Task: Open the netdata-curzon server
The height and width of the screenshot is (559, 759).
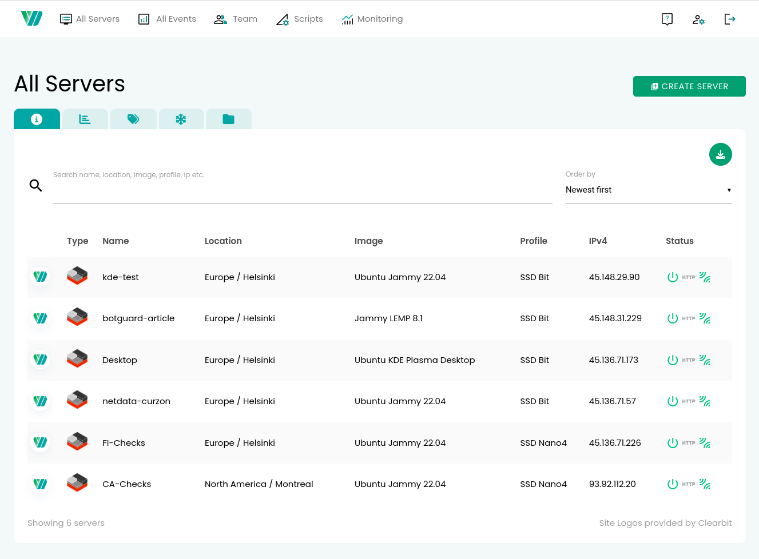Action: pyautogui.click(x=136, y=401)
